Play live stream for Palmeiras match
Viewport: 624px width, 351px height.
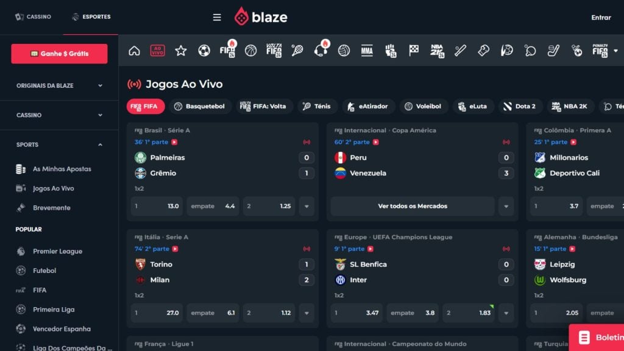[x=174, y=142]
